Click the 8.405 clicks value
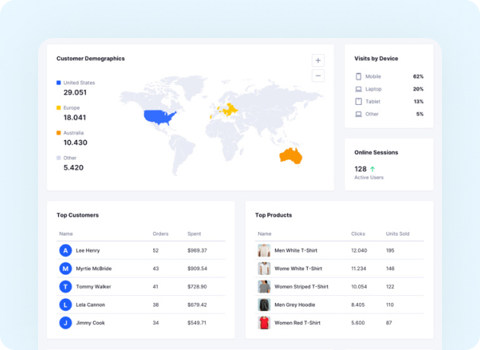The image size is (480, 350). (x=358, y=305)
